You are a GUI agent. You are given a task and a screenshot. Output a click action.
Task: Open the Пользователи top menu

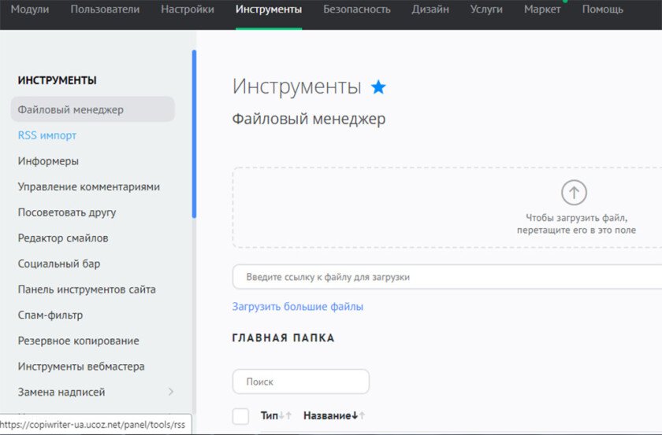(105, 9)
